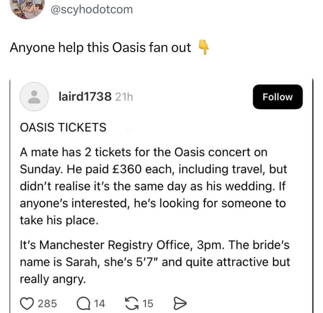Click the 14 replies count

pyautogui.click(x=99, y=304)
